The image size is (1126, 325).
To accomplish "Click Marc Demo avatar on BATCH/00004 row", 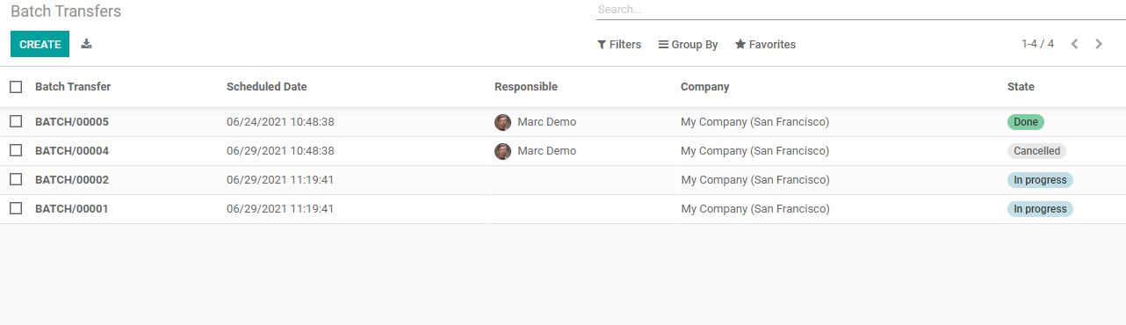I will point(502,151).
